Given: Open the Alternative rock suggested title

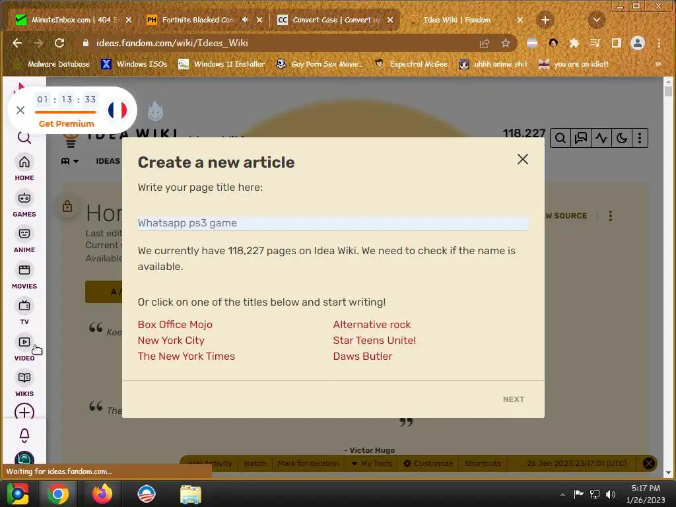Looking at the screenshot, I should point(372,325).
